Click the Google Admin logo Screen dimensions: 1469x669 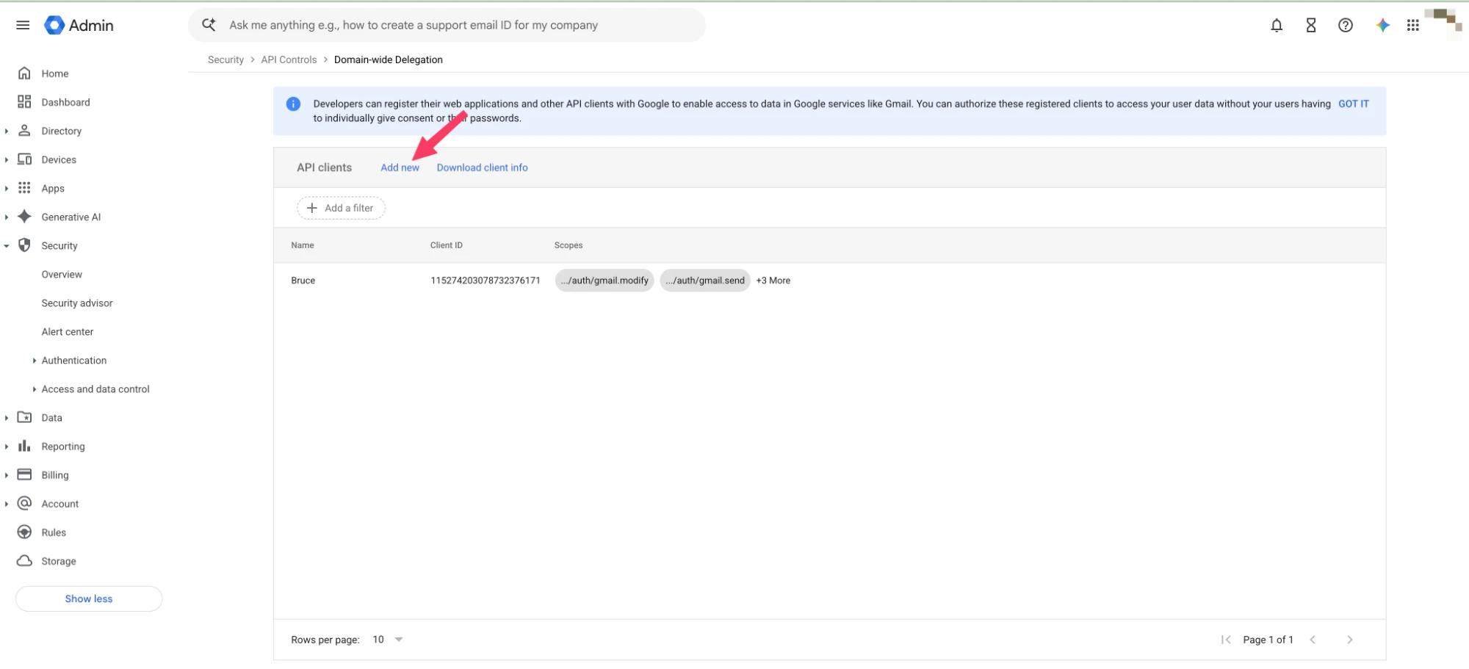coord(79,25)
